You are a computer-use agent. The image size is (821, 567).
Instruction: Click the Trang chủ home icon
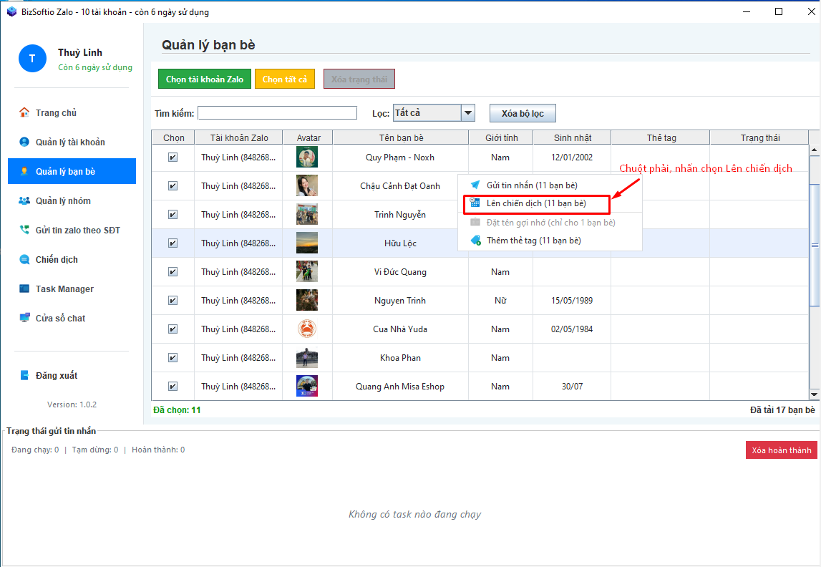[24, 112]
